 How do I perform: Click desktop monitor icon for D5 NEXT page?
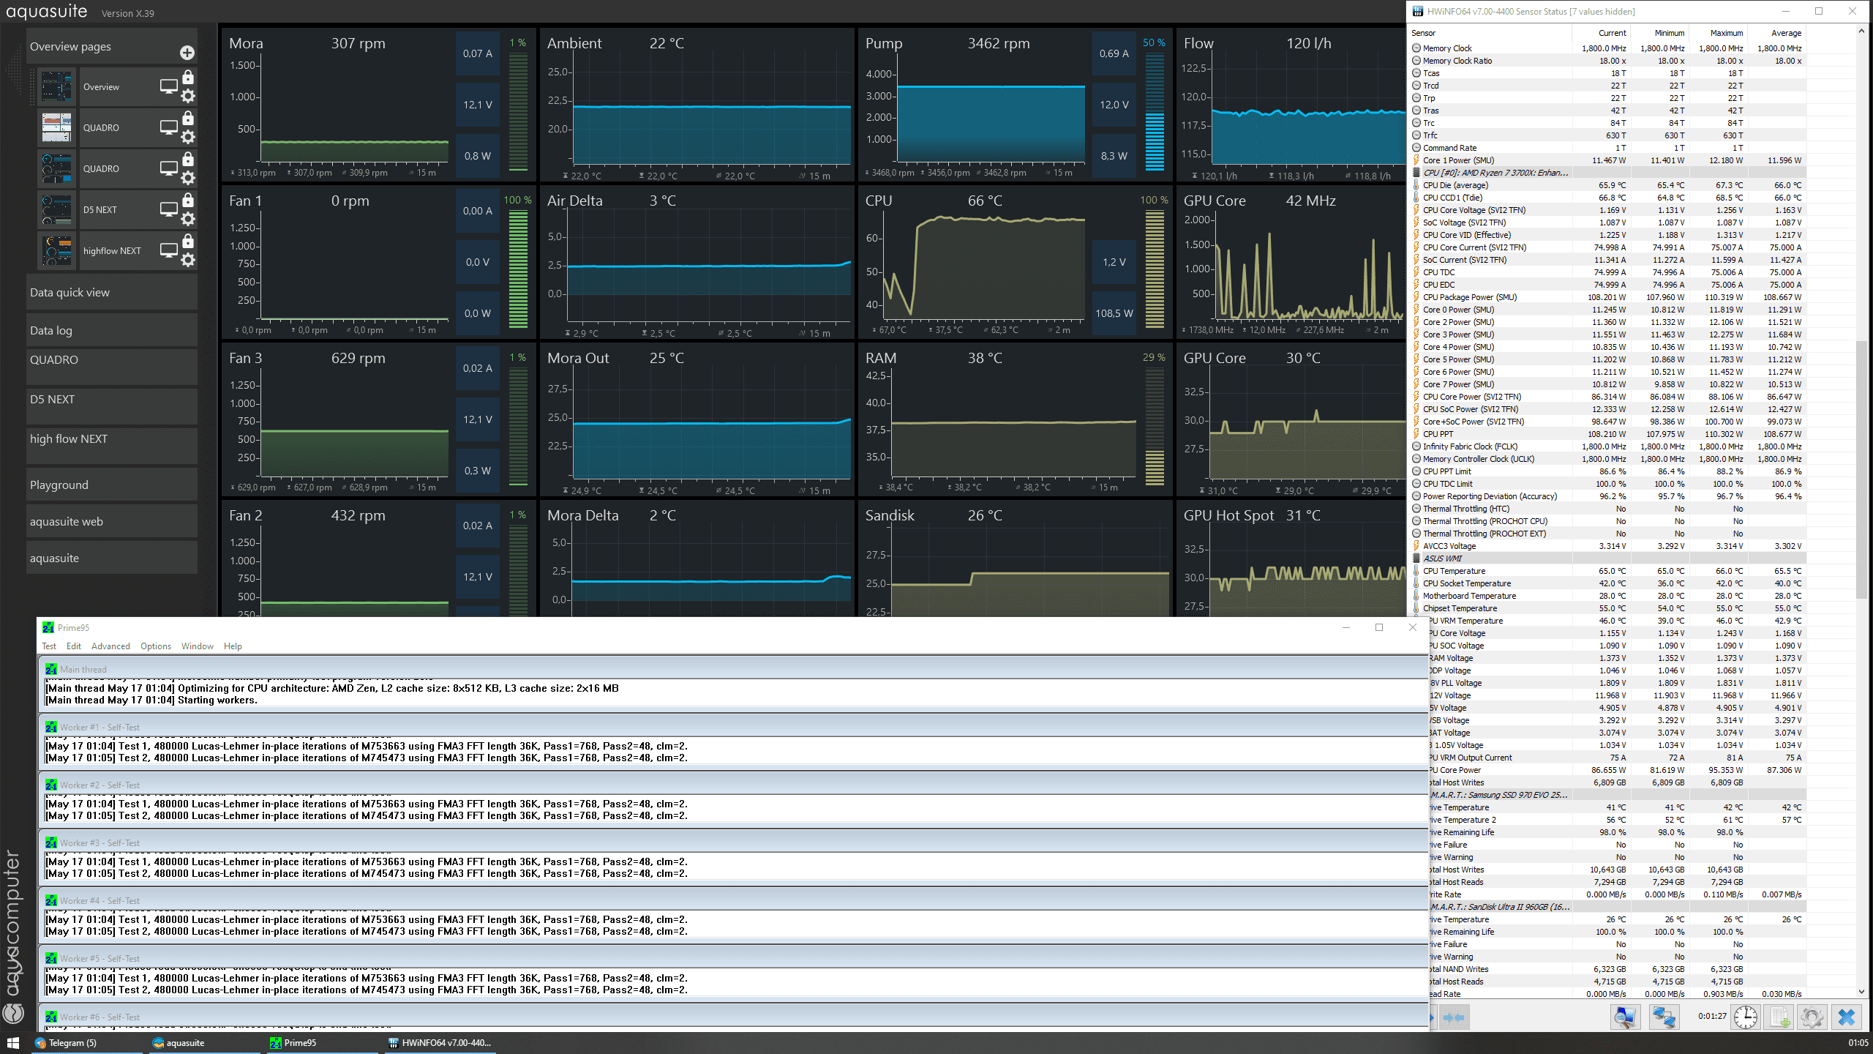(168, 209)
